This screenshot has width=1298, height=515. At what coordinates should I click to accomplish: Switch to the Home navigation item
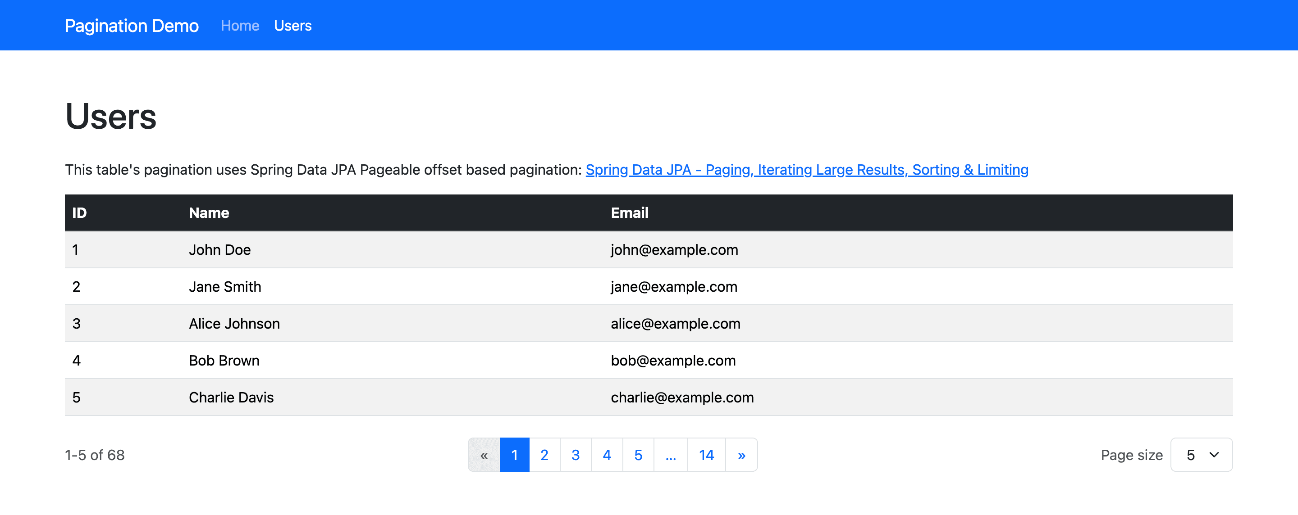tap(240, 25)
